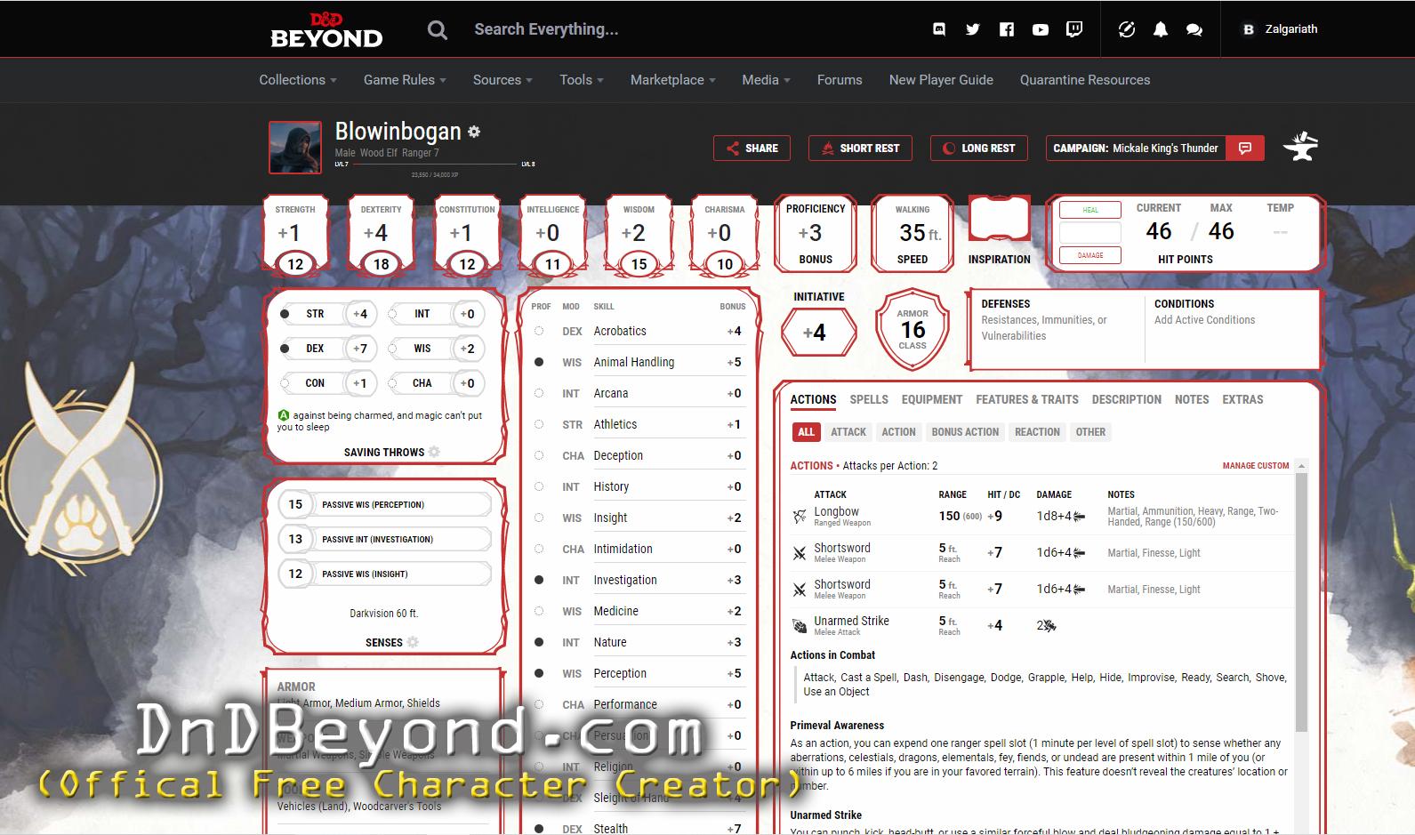The image size is (1415, 835).
Task: Open the New Player Guide link
Action: [941, 80]
